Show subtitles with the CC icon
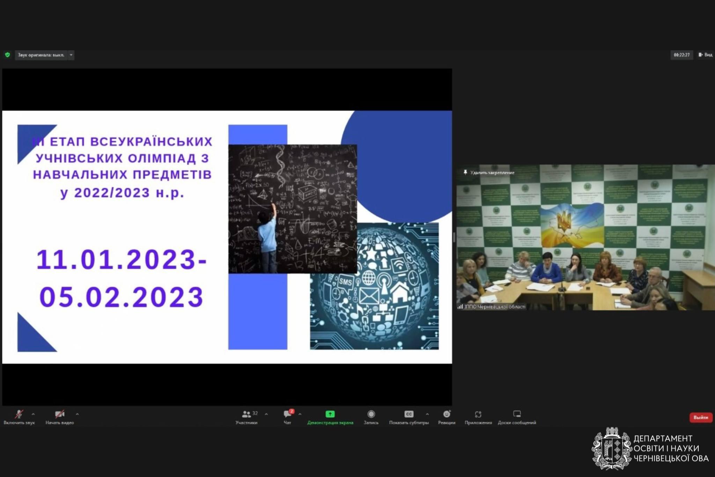715x477 pixels. click(409, 414)
